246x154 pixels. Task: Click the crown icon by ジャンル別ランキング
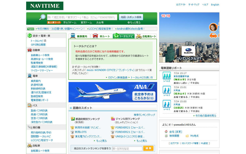pyautogui.click(x=113, y=118)
